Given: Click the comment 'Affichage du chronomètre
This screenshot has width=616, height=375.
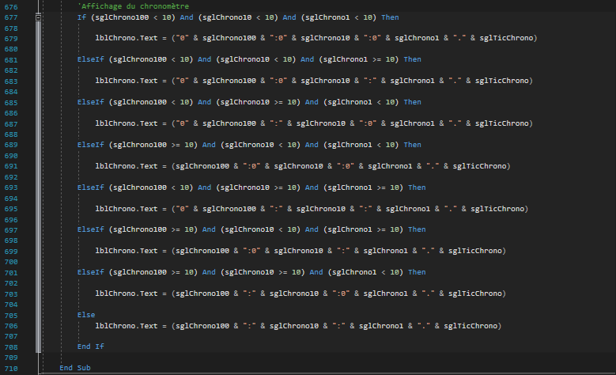Looking at the screenshot, I should [133, 6].
